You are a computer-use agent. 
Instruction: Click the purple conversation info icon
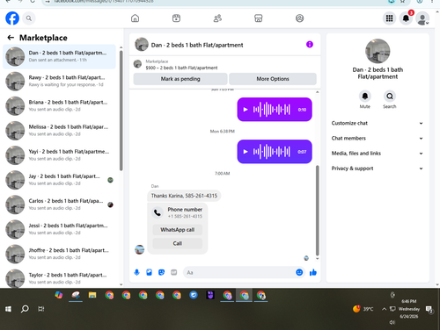click(x=310, y=45)
